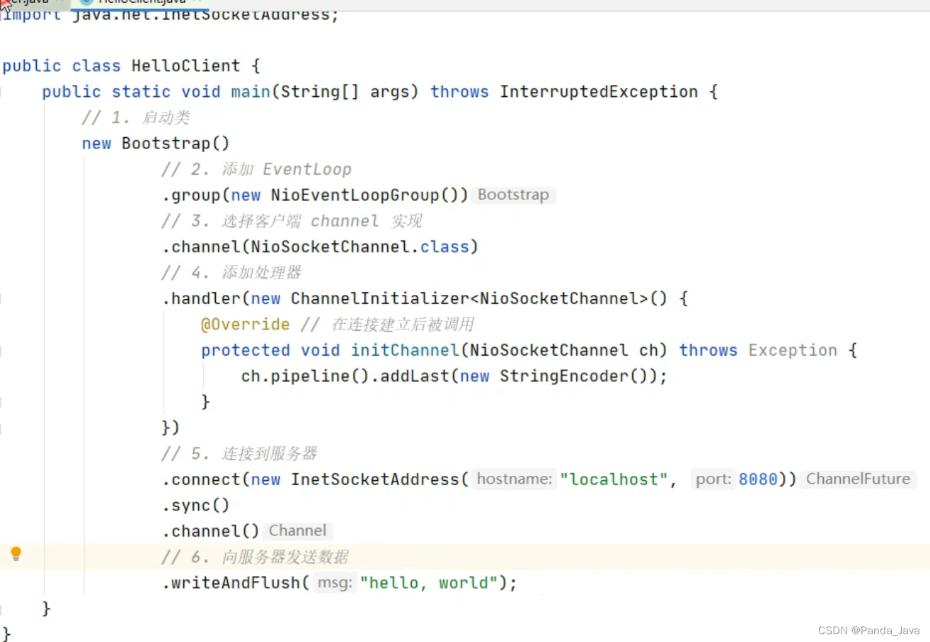Click the .group method call
The width and height of the screenshot is (930, 642).
pyautogui.click(x=191, y=195)
